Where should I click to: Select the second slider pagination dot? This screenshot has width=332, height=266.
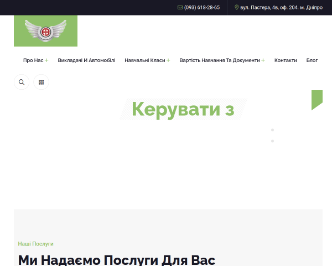pos(272,141)
